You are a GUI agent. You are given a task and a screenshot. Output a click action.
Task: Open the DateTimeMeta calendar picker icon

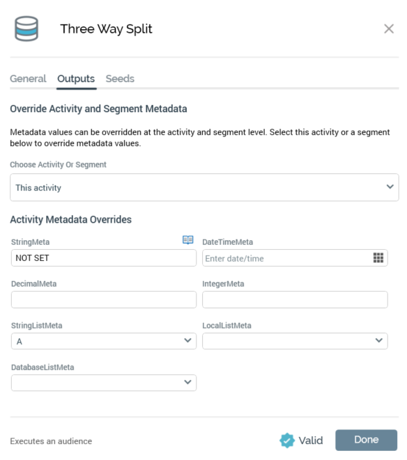pos(378,258)
